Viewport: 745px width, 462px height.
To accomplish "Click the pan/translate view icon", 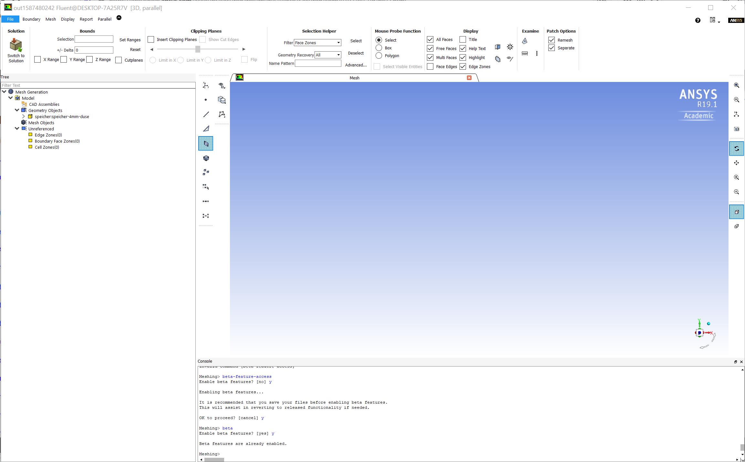I will click(x=736, y=163).
